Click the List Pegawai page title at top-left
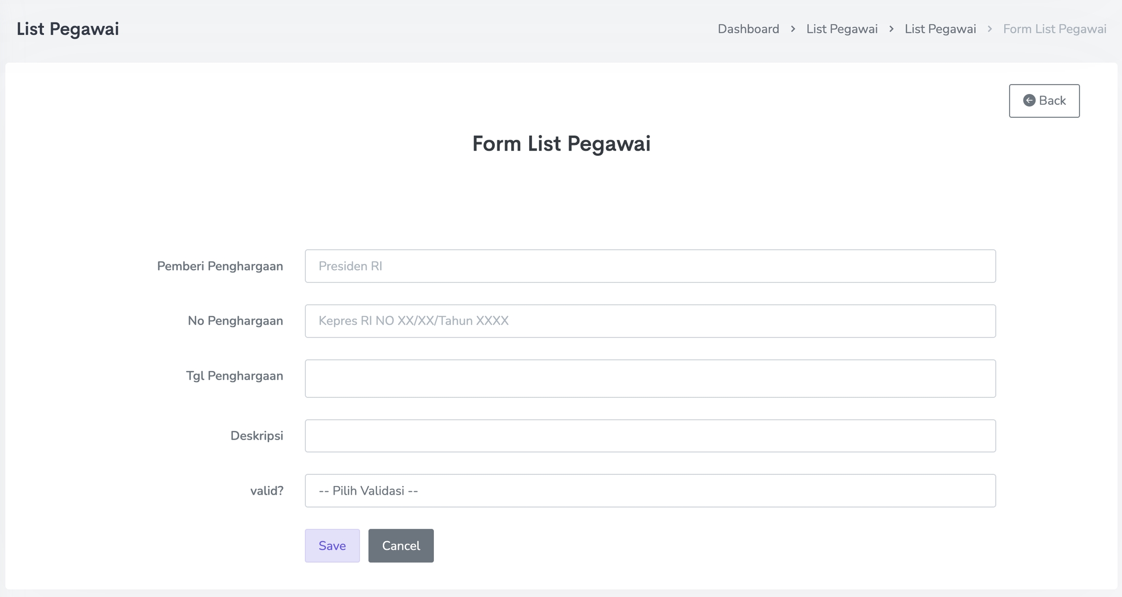The image size is (1122, 597). pos(68,29)
